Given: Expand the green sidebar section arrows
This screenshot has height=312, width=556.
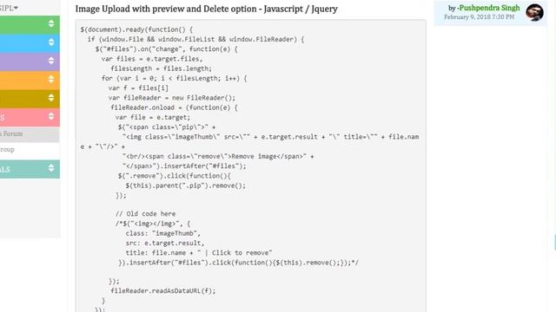Looking at the screenshot, I should pyautogui.click(x=51, y=23).
